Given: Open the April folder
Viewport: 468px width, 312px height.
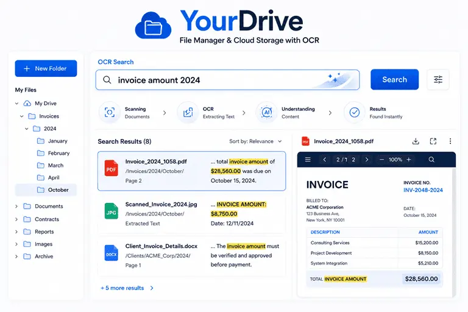Looking at the screenshot, I should 48,178.
